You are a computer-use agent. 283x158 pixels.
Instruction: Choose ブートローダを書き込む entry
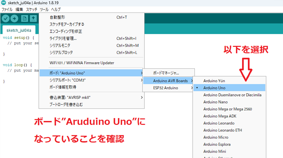pyautogui.click(x=92, y=104)
